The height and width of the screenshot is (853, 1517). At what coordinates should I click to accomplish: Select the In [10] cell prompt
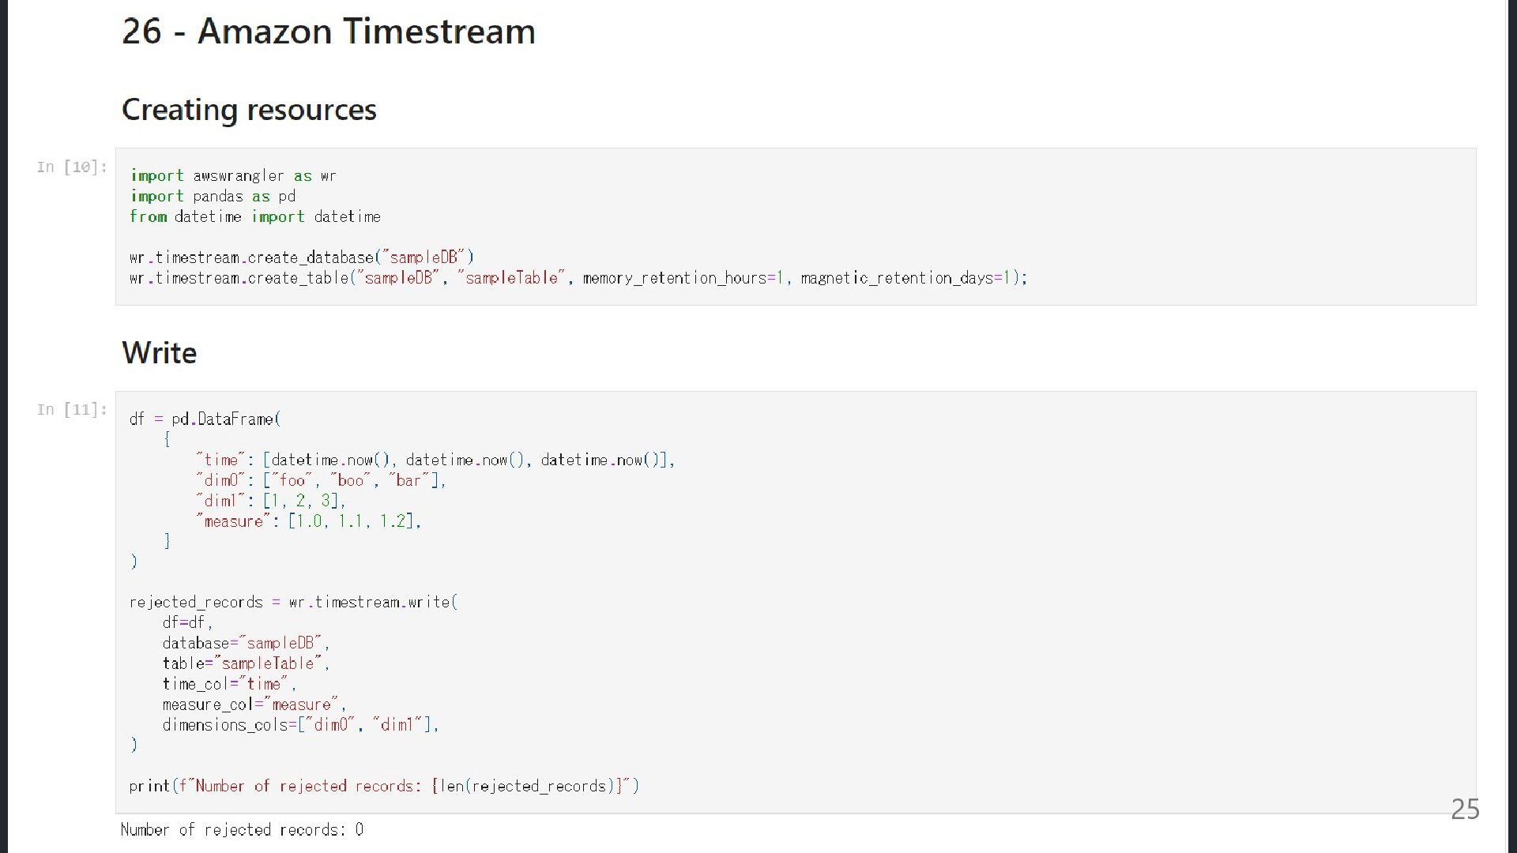tap(71, 167)
